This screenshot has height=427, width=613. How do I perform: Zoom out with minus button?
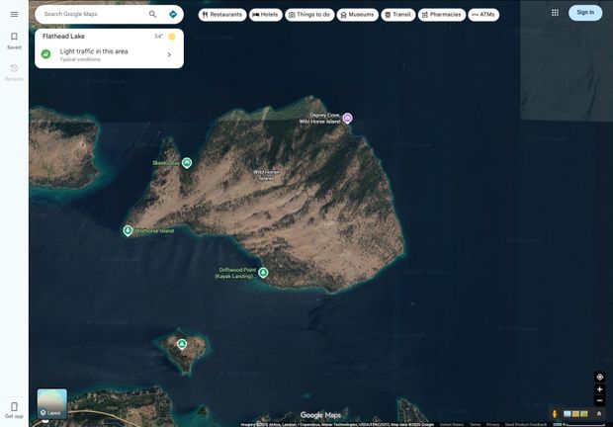pyautogui.click(x=600, y=400)
